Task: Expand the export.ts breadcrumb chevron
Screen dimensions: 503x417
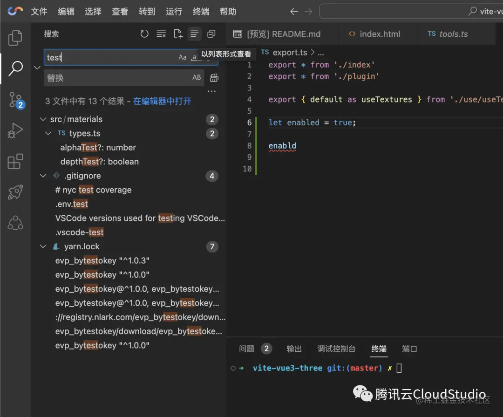Action: pyautogui.click(x=313, y=52)
